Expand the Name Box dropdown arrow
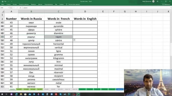172x96 pixels. point(9,8)
